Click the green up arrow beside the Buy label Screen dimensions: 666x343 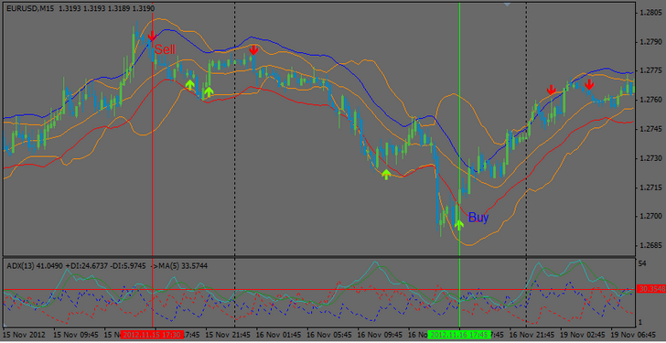458,225
